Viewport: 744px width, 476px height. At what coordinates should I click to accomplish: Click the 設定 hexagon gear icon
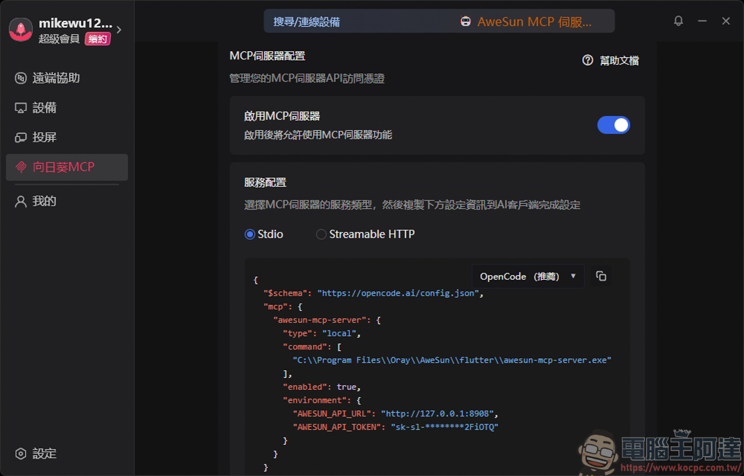(21, 454)
